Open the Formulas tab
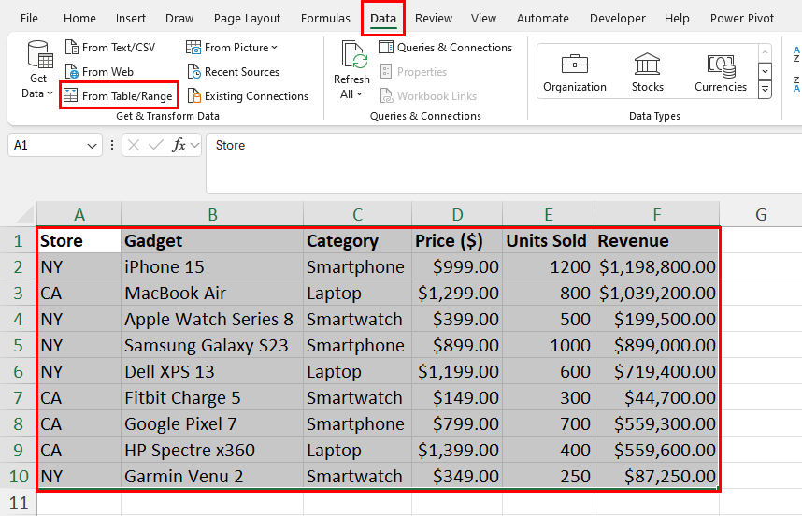Image resolution: width=802 pixels, height=516 pixels. click(325, 19)
